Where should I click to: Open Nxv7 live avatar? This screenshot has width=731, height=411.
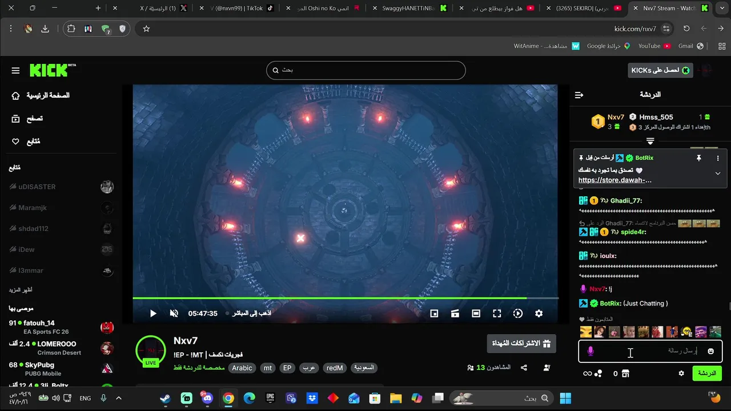click(151, 350)
